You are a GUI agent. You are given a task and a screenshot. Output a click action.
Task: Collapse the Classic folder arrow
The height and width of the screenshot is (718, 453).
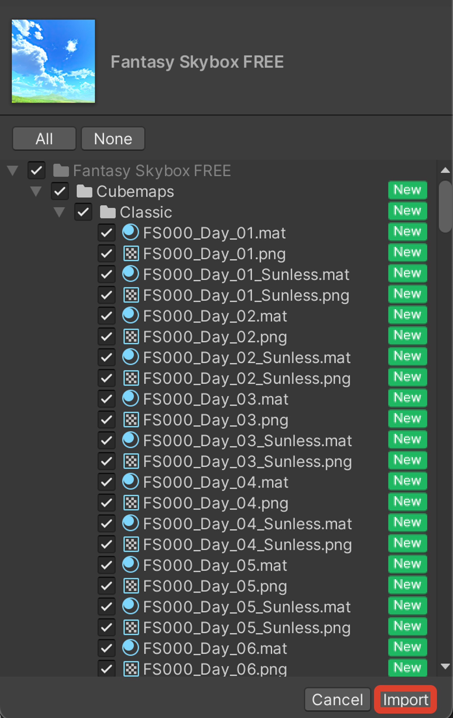pos(59,212)
